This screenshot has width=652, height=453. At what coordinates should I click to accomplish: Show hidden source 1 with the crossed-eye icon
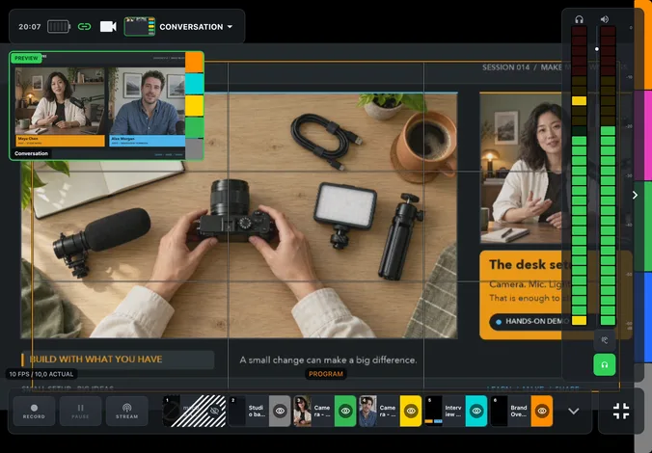click(x=214, y=411)
